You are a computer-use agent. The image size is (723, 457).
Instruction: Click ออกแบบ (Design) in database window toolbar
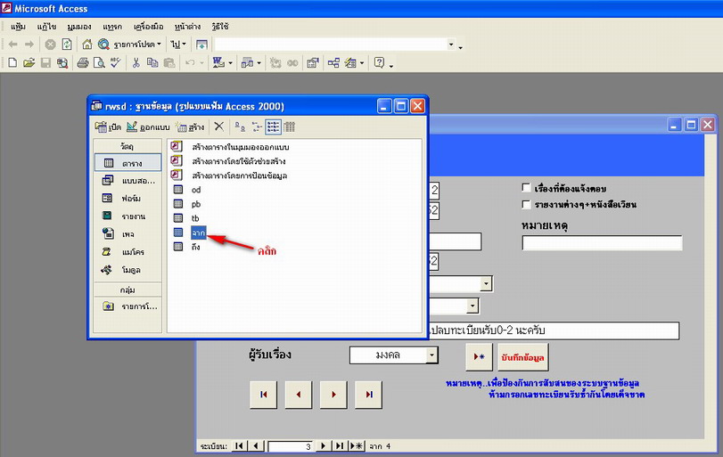click(149, 126)
